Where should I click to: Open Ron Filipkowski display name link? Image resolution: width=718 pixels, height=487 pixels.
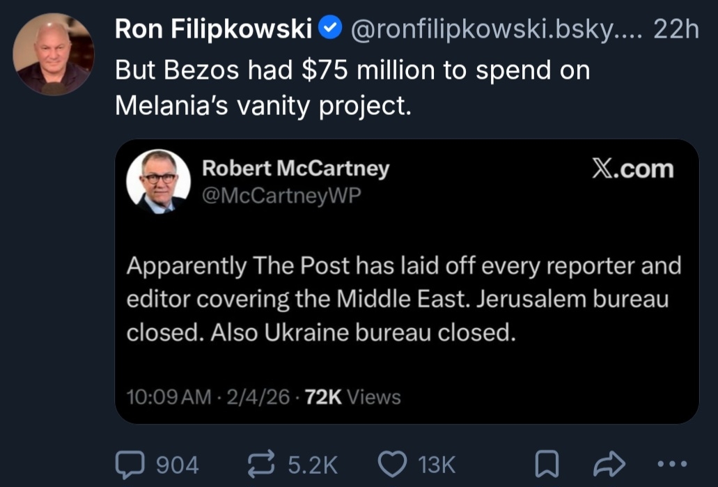(x=212, y=29)
